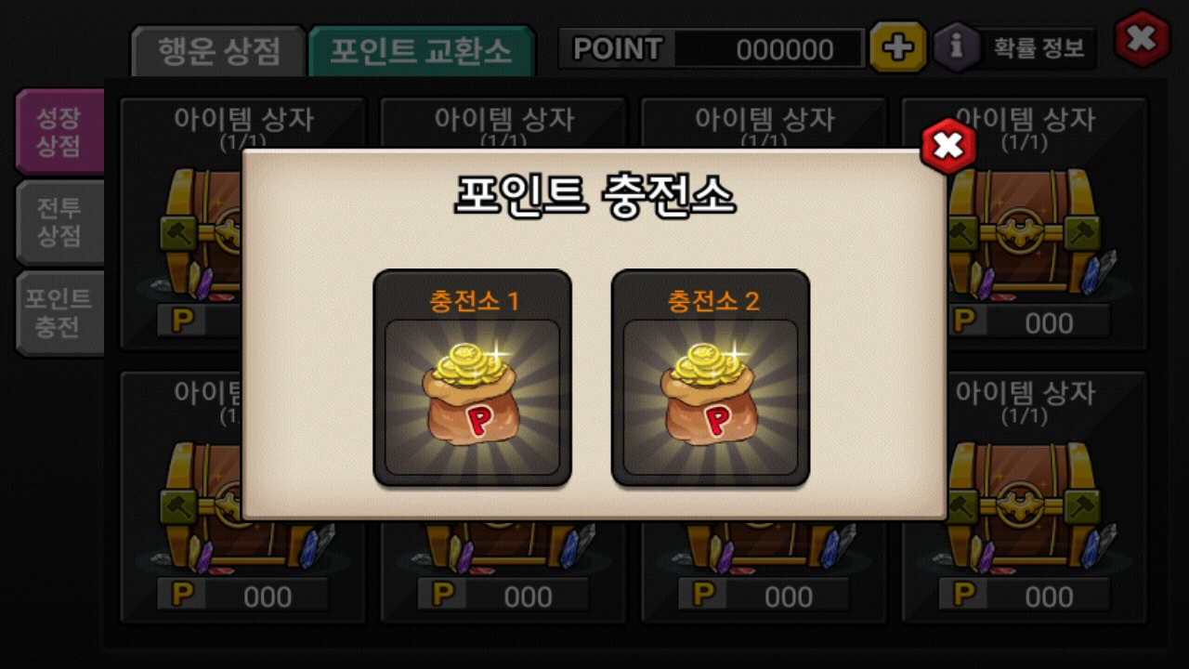This screenshot has width=1189, height=669.
Task: Click the bottom third chest's P price
Action: pyautogui.click(x=764, y=595)
